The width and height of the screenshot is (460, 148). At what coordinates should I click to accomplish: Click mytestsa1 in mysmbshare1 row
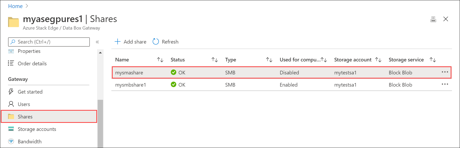345,85
